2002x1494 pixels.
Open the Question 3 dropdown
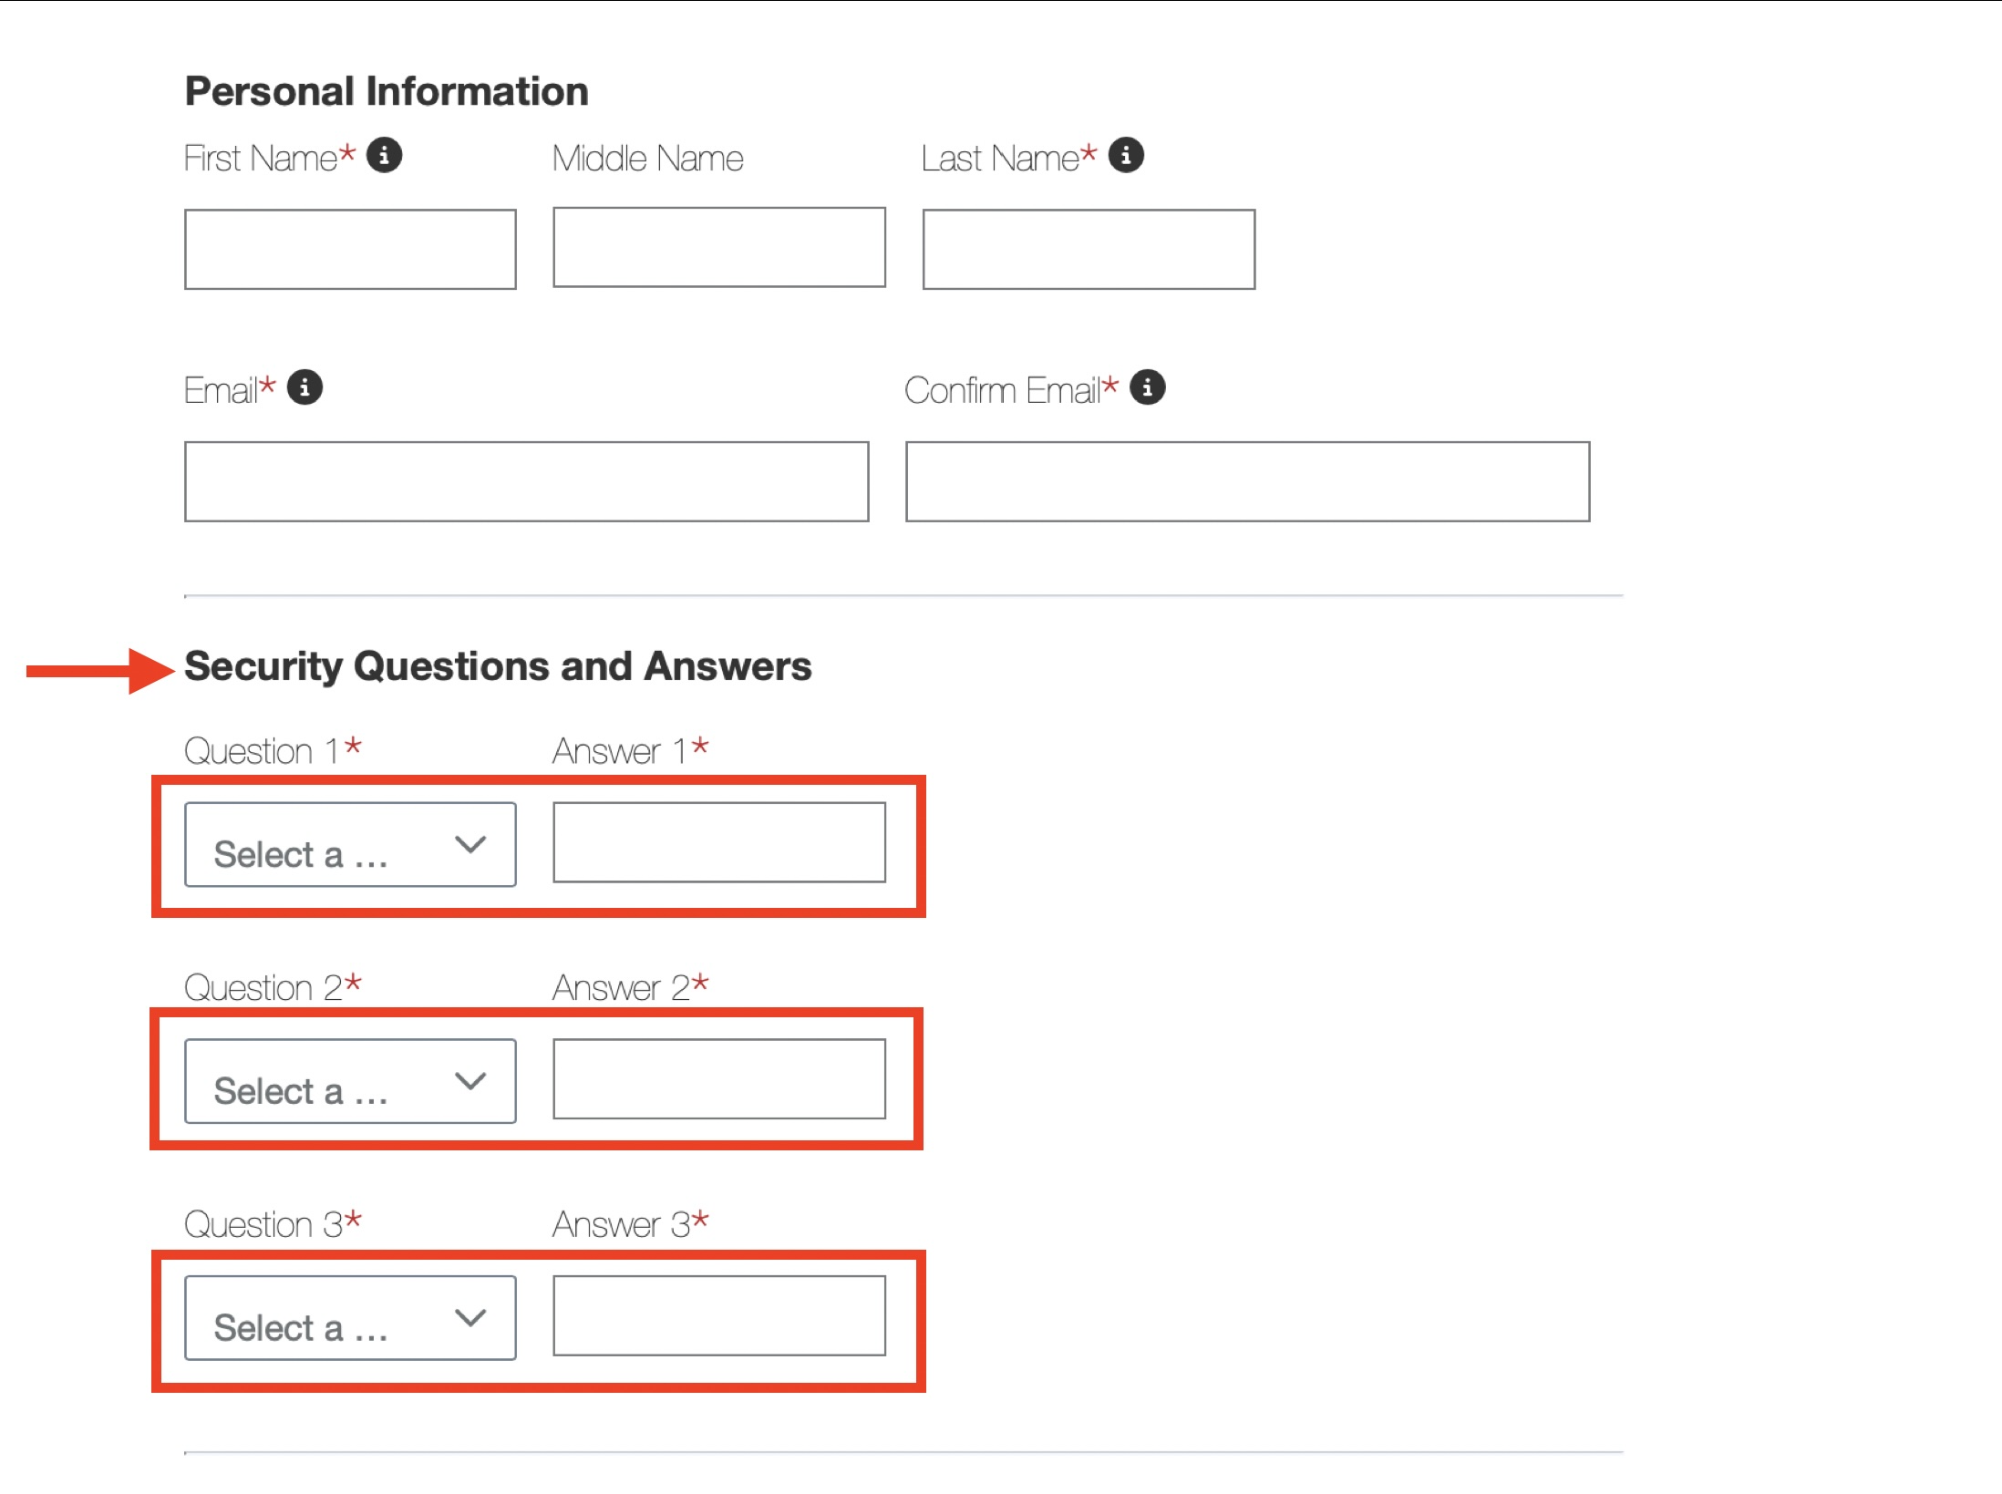click(349, 1318)
